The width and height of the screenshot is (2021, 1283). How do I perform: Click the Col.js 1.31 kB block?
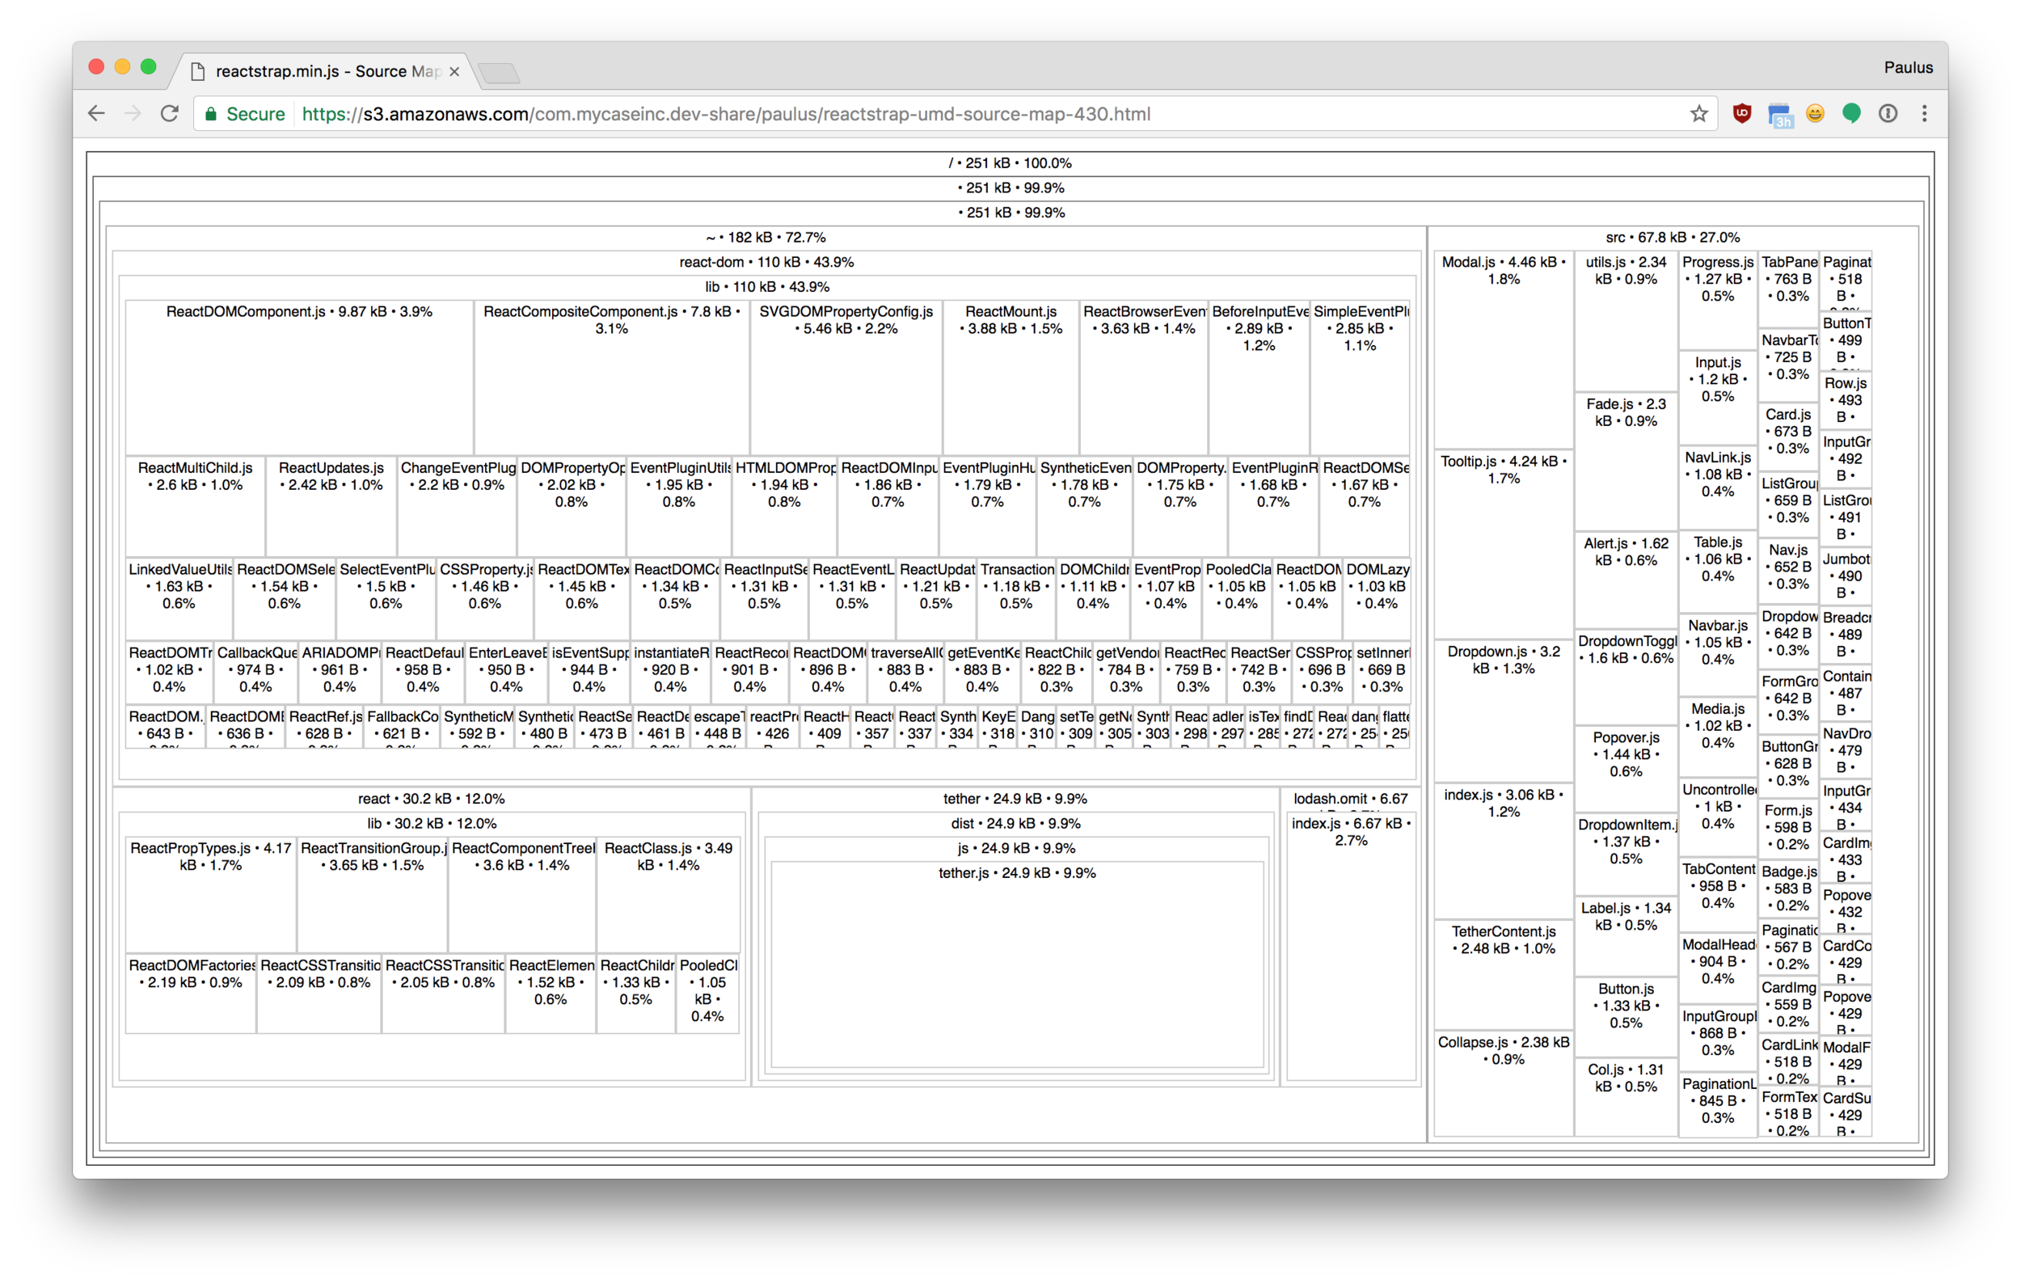(1626, 1097)
